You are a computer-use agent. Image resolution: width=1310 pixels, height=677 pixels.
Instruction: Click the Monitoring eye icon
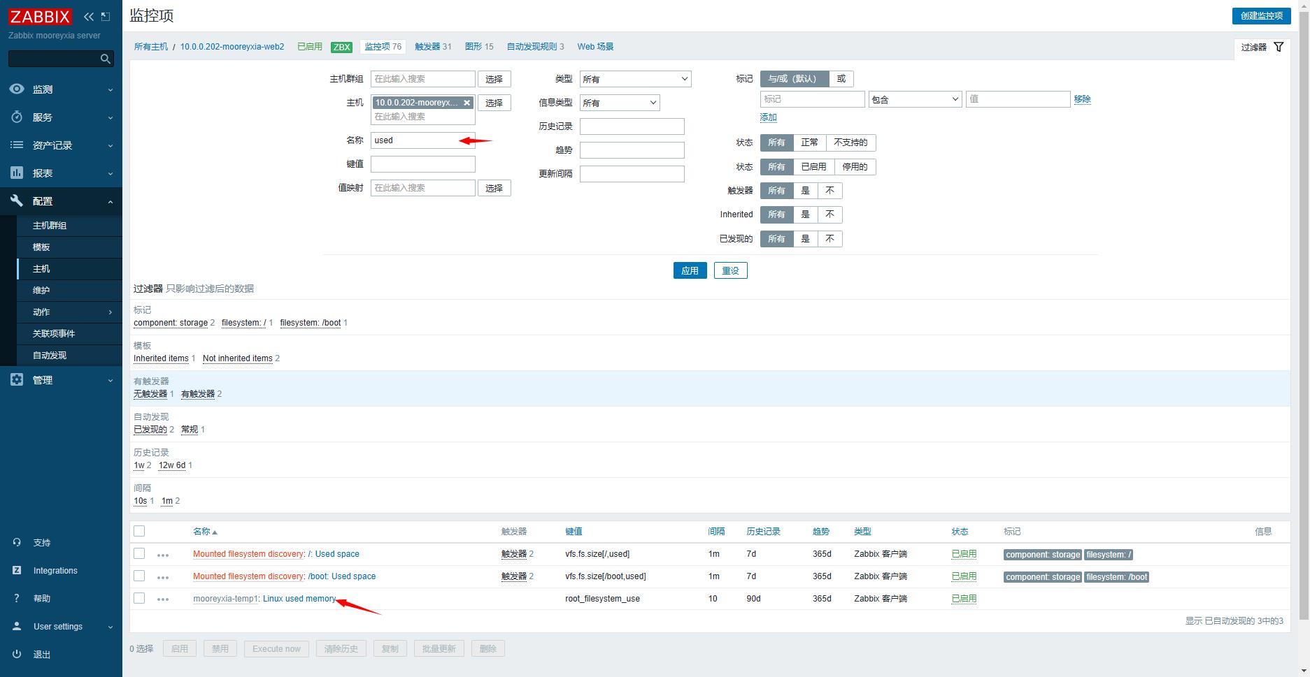tap(17, 89)
